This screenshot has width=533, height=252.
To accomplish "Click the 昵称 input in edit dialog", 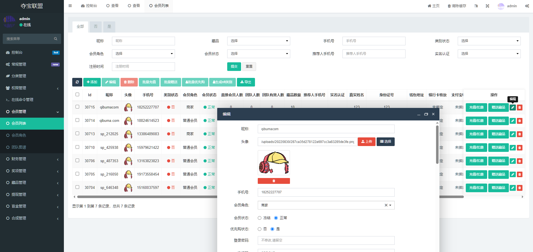I will [326, 129].
